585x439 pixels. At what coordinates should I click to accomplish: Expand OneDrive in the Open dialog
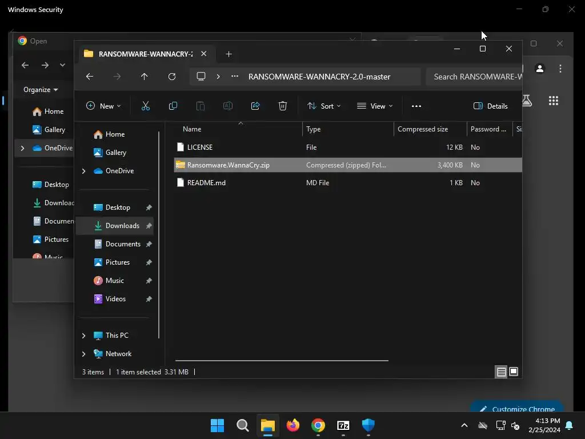(22, 148)
